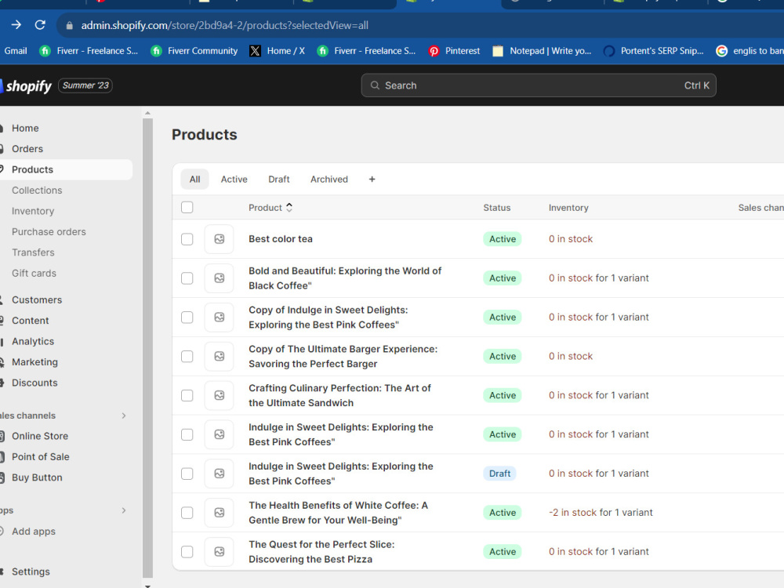Open Portent's SERP Snippet bookmark
This screenshot has height=588, width=784.
pyautogui.click(x=654, y=50)
